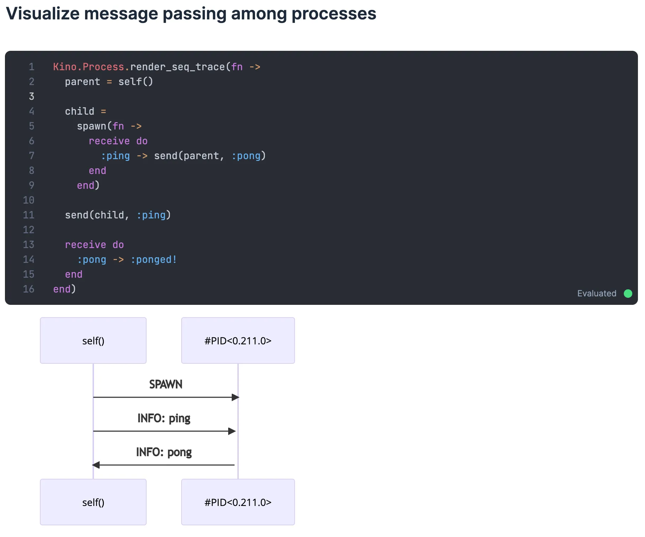Click the SPAWN arrowhead in the diagram

(235, 397)
